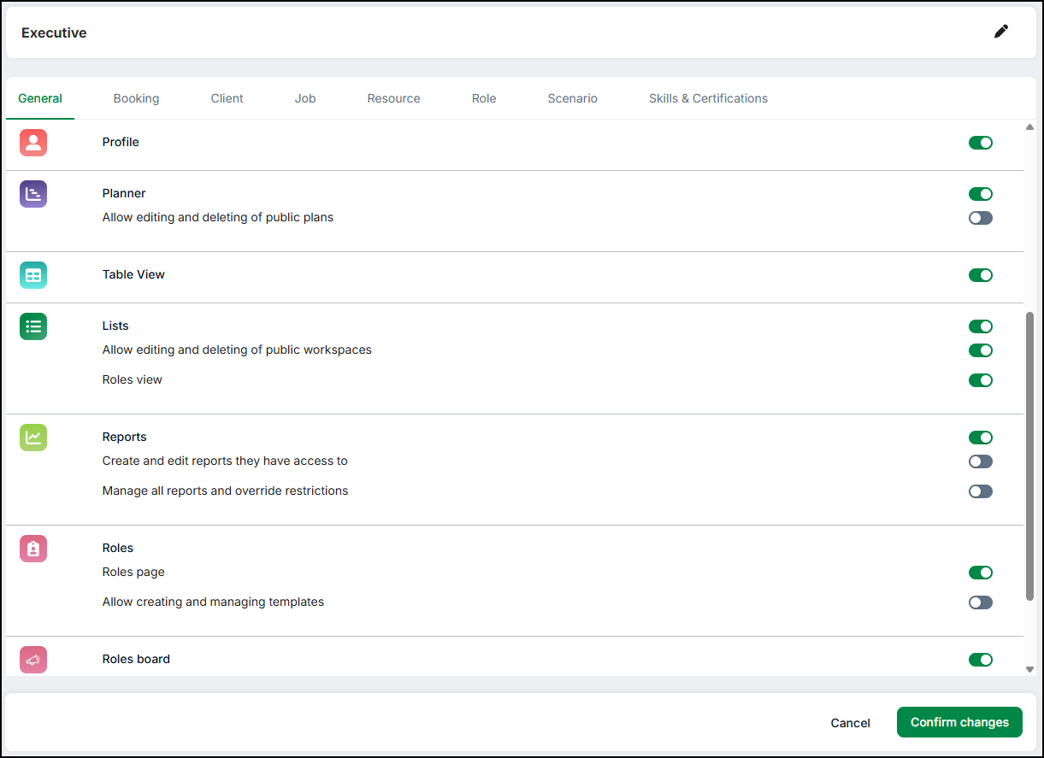
Task: Click the pencil edit icon beside Executive
Action: (x=1001, y=32)
